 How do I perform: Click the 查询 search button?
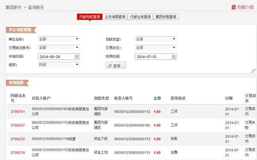116,65
